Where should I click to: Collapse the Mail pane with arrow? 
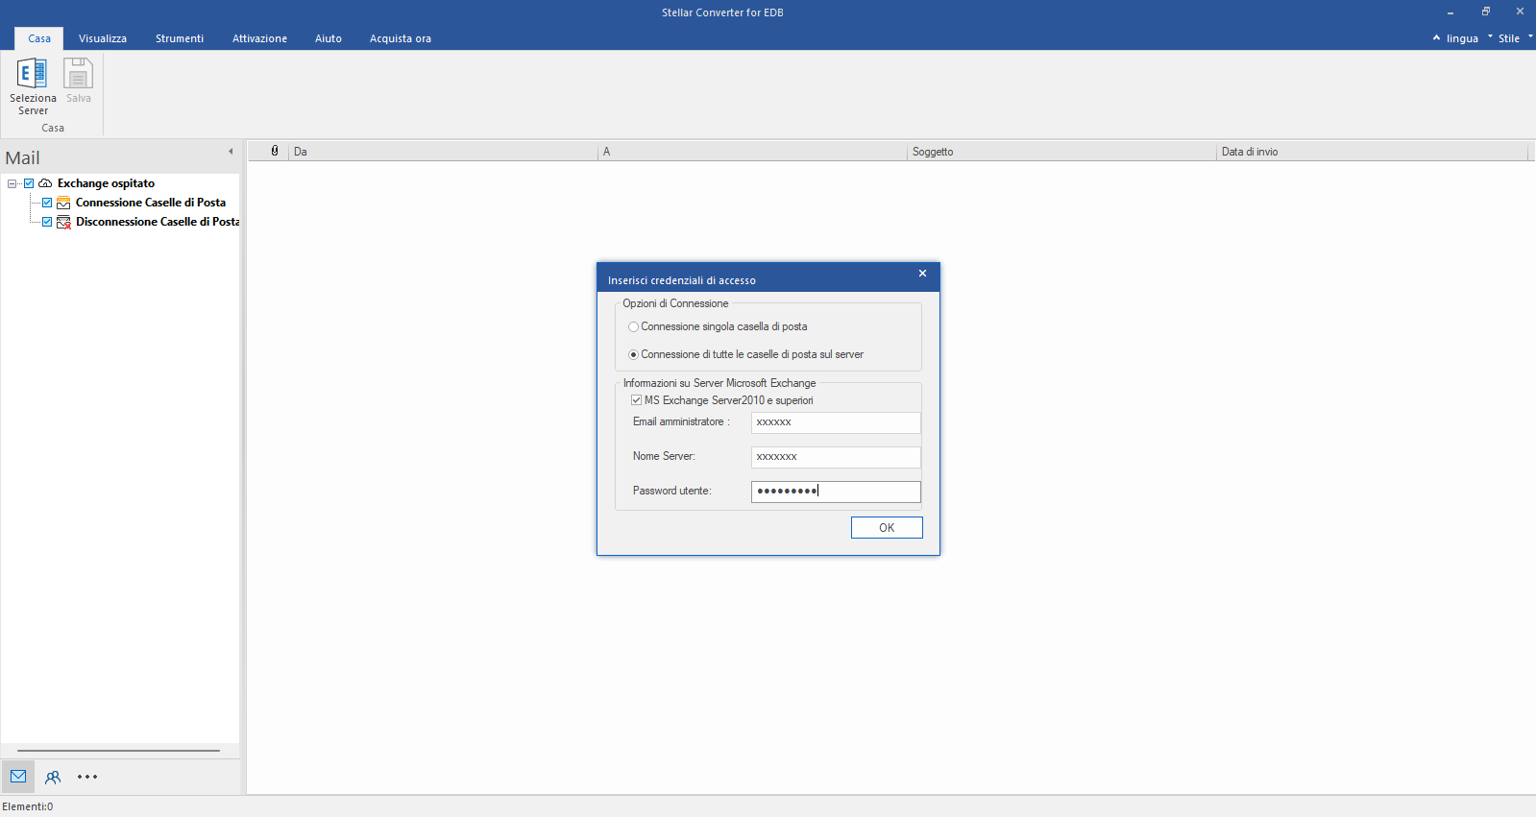(231, 152)
